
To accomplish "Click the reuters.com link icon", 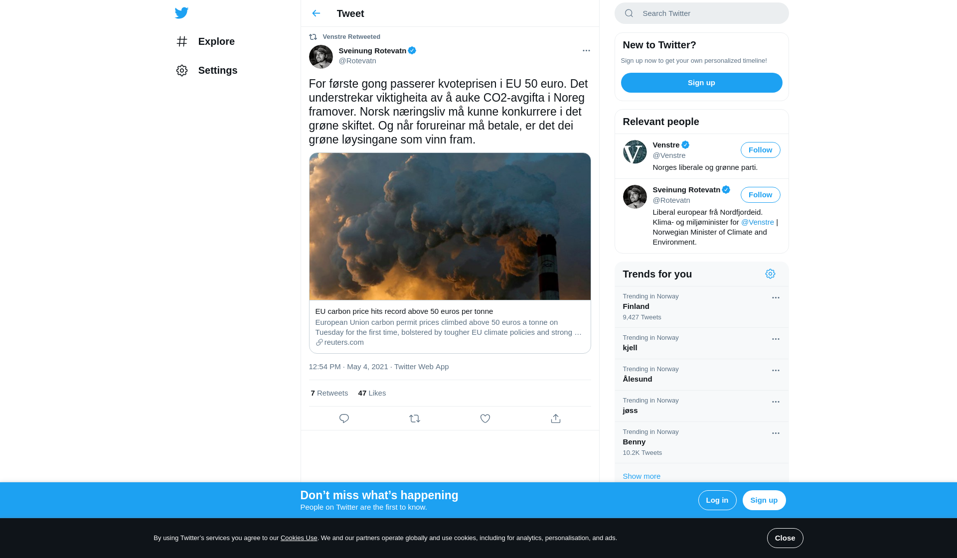I will click(x=319, y=342).
